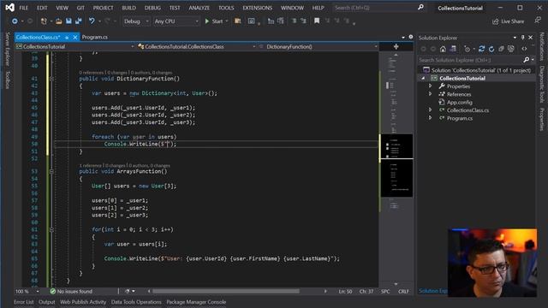Toggle Sync with Active Document icon
The image size is (548, 308).
click(x=481, y=49)
